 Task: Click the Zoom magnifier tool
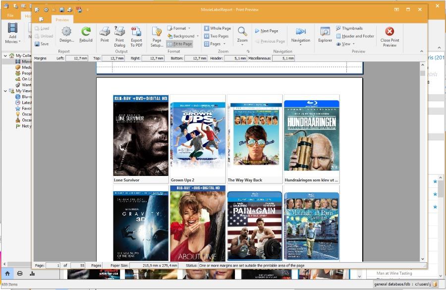tap(242, 31)
